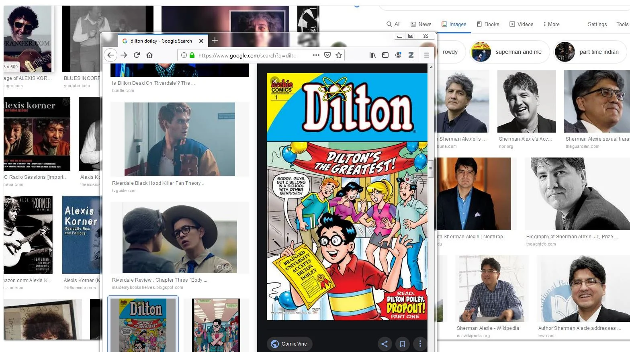Open the Firefox account icon

[398, 55]
